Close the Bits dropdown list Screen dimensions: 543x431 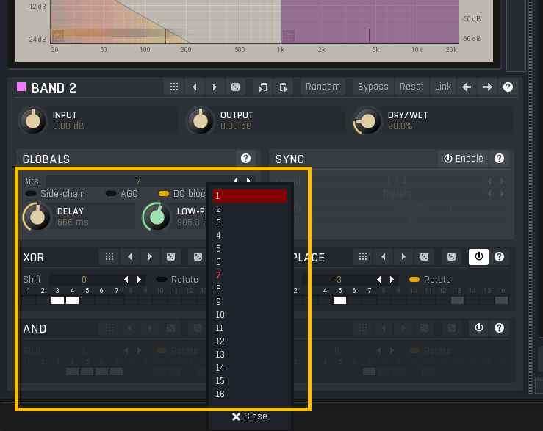[250, 416]
